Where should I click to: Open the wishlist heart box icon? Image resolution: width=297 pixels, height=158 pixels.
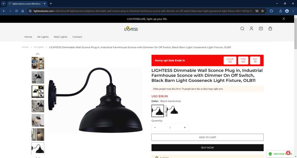point(261,28)
